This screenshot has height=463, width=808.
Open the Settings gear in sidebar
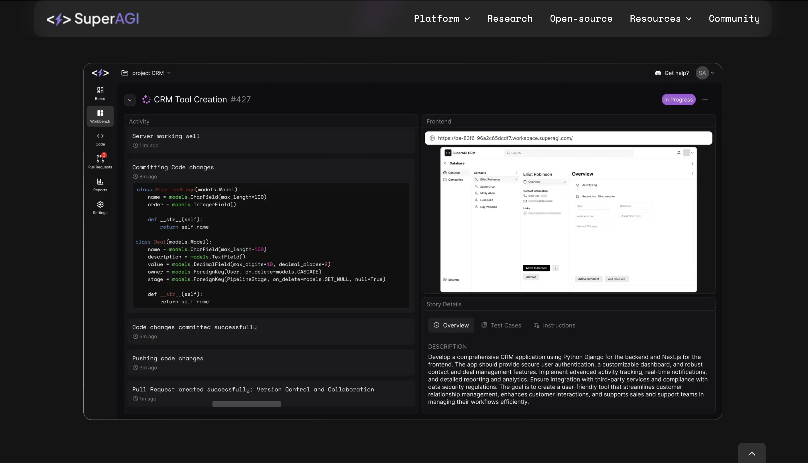(100, 205)
